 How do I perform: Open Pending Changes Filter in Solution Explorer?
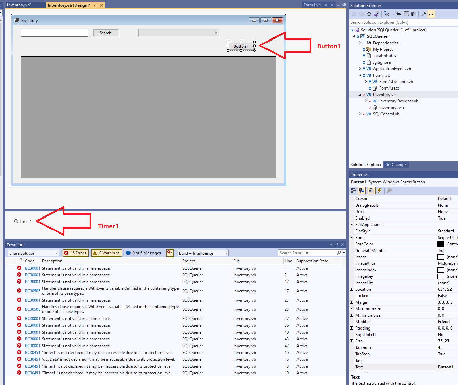point(387,14)
